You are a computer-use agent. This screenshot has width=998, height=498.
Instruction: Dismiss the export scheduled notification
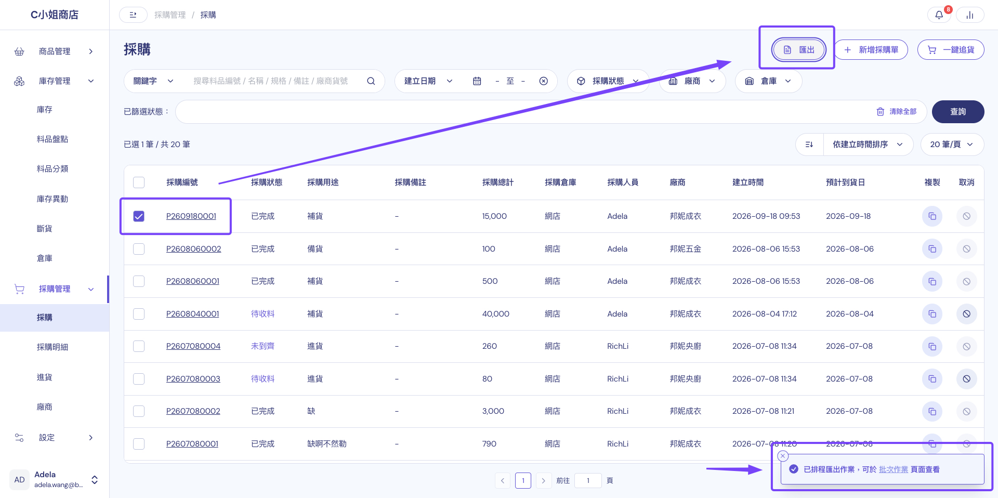pyautogui.click(x=783, y=456)
